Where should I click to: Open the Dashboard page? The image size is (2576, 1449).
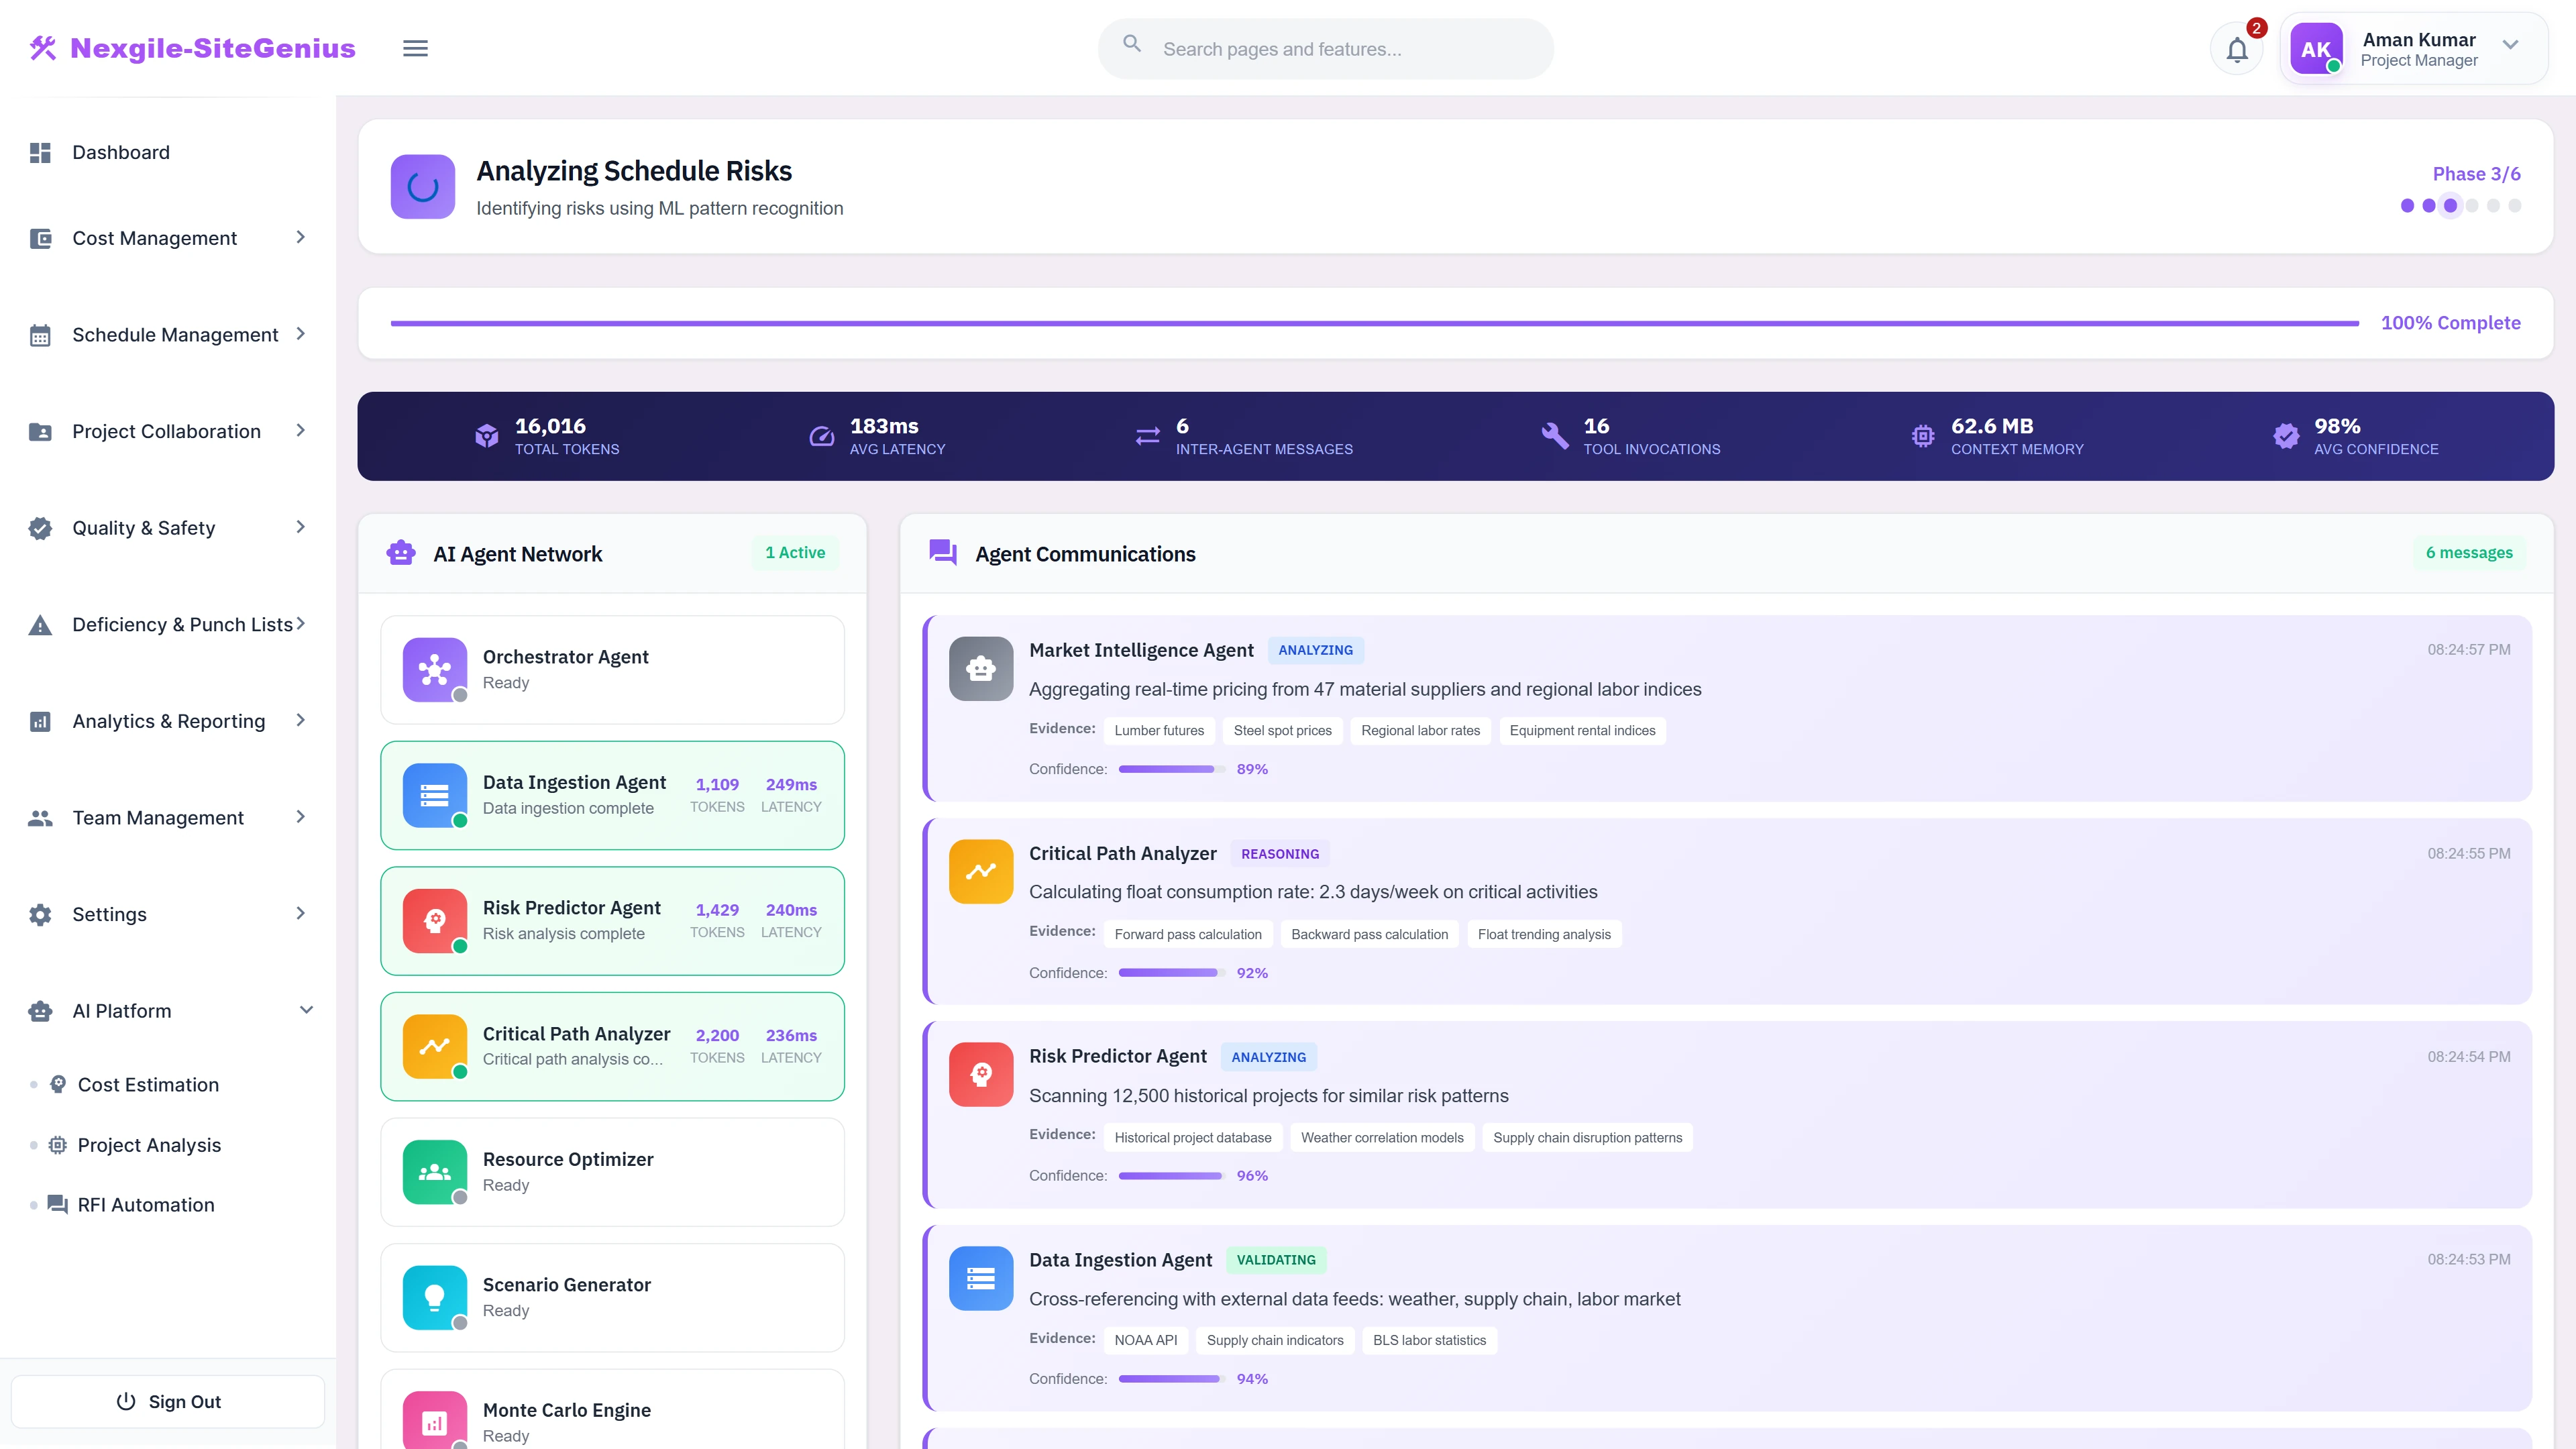coord(121,152)
